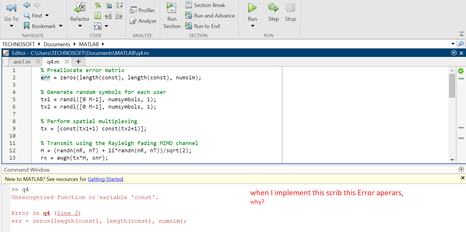Insert a Section Break
466x232 pixels.
(x=205, y=5)
